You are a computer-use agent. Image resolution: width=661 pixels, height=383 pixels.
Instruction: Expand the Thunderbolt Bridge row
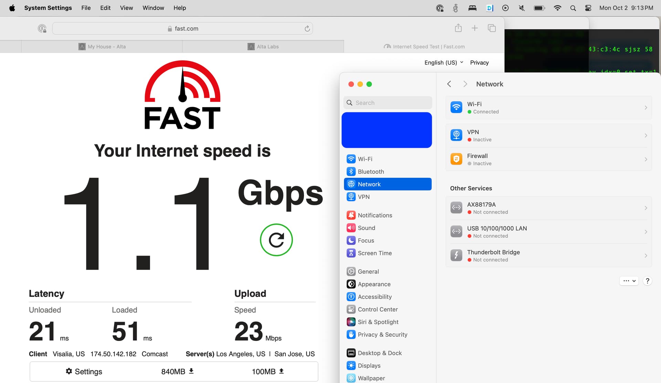pyautogui.click(x=548, y=256)
